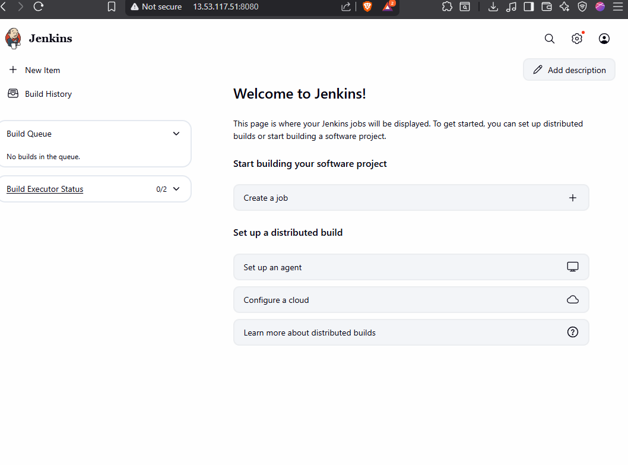Screen dimensions: 628x465
Task: Click the Add description button
Action: tap(569, 69)
